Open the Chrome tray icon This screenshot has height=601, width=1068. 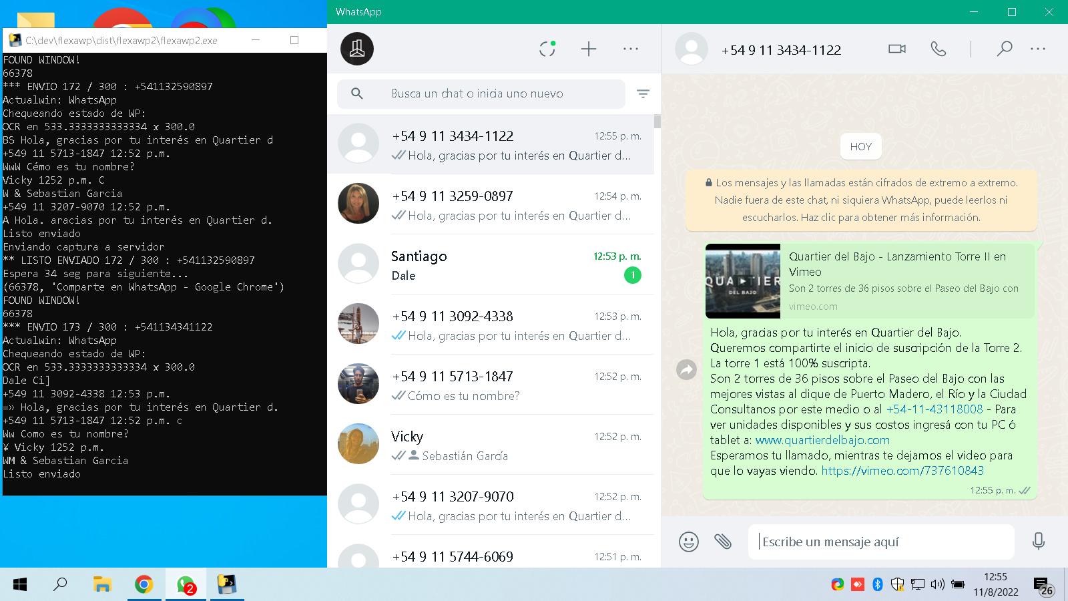click(x=838, y=584)
